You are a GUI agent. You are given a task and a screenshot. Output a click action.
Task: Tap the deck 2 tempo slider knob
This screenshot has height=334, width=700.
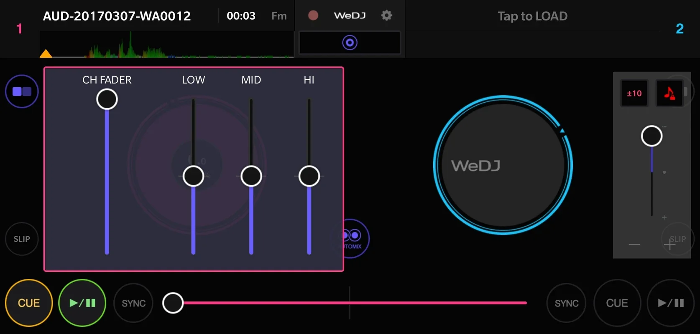point(651,136)
